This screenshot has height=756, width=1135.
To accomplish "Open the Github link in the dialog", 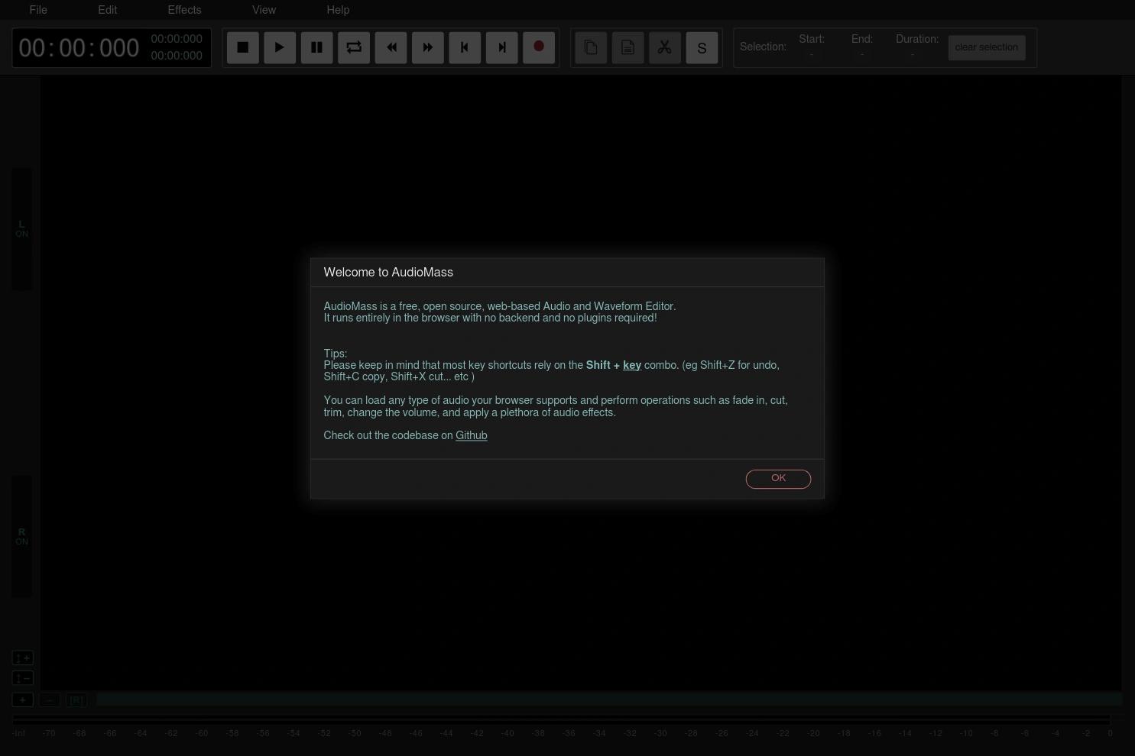I will pos(472,435).
